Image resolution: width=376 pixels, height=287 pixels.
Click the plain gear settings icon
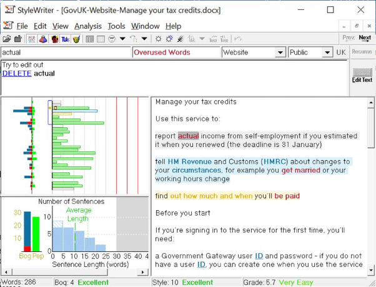click(158, 39)
